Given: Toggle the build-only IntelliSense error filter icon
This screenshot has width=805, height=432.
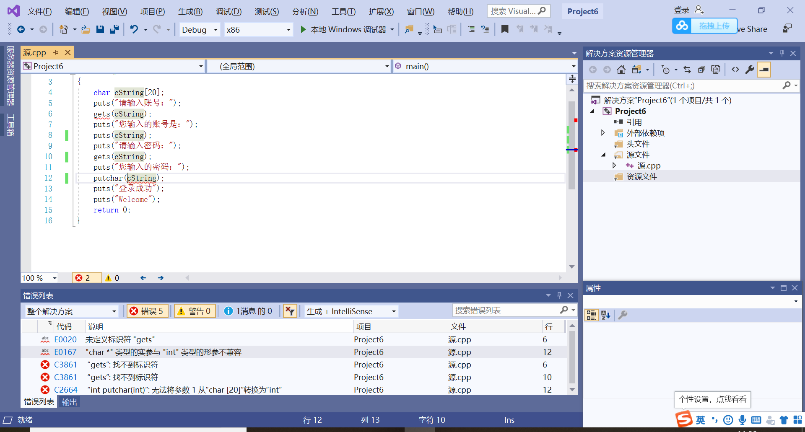Looking at the screenshot, I should [x=290, y=311].
